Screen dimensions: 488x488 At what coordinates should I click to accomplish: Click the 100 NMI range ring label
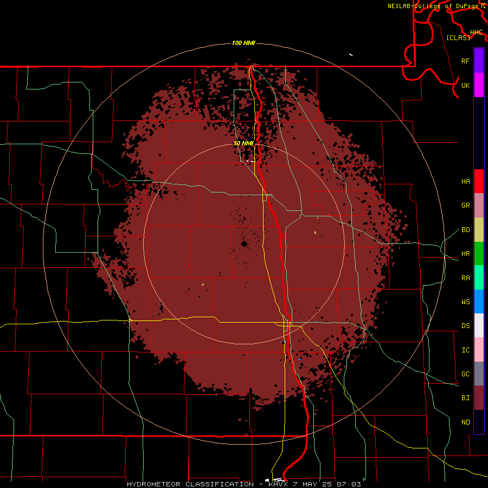pyautogui.click(x=243, y=43)
